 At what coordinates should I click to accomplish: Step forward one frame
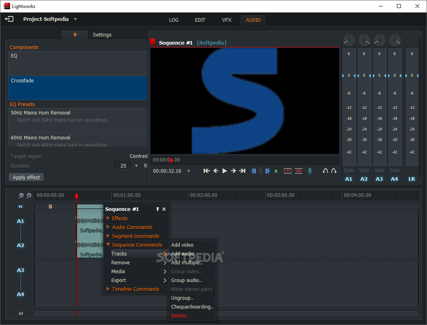[233, 171]
